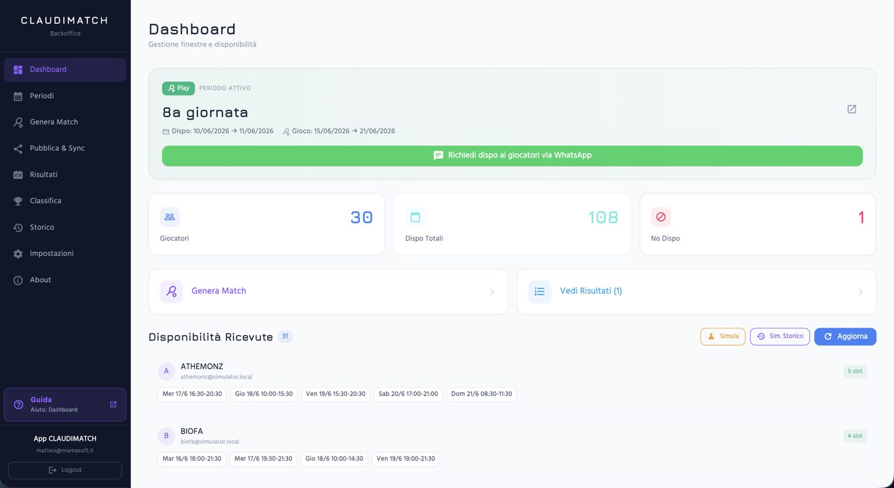The height and width of the screenshot is (488, 894).
Task: Click the Vedi Risultati list icon
Action: pos(540,292)
